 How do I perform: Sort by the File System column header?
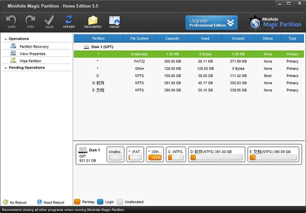pyautogui.click(x=139, y=38)
